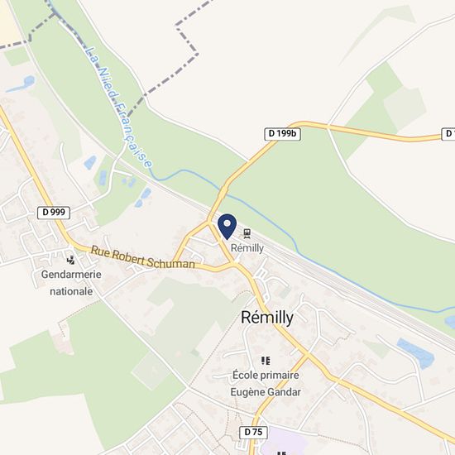The height and width of the screenshot is (455, 455).
Task: Click the partially cut-off road shield at right edge
Action: [448, 134]
